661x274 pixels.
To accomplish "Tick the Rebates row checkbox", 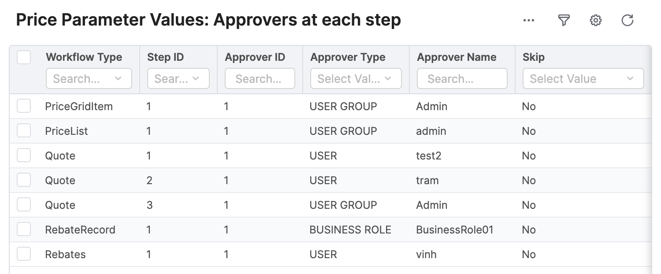I will tap(24, 254).
